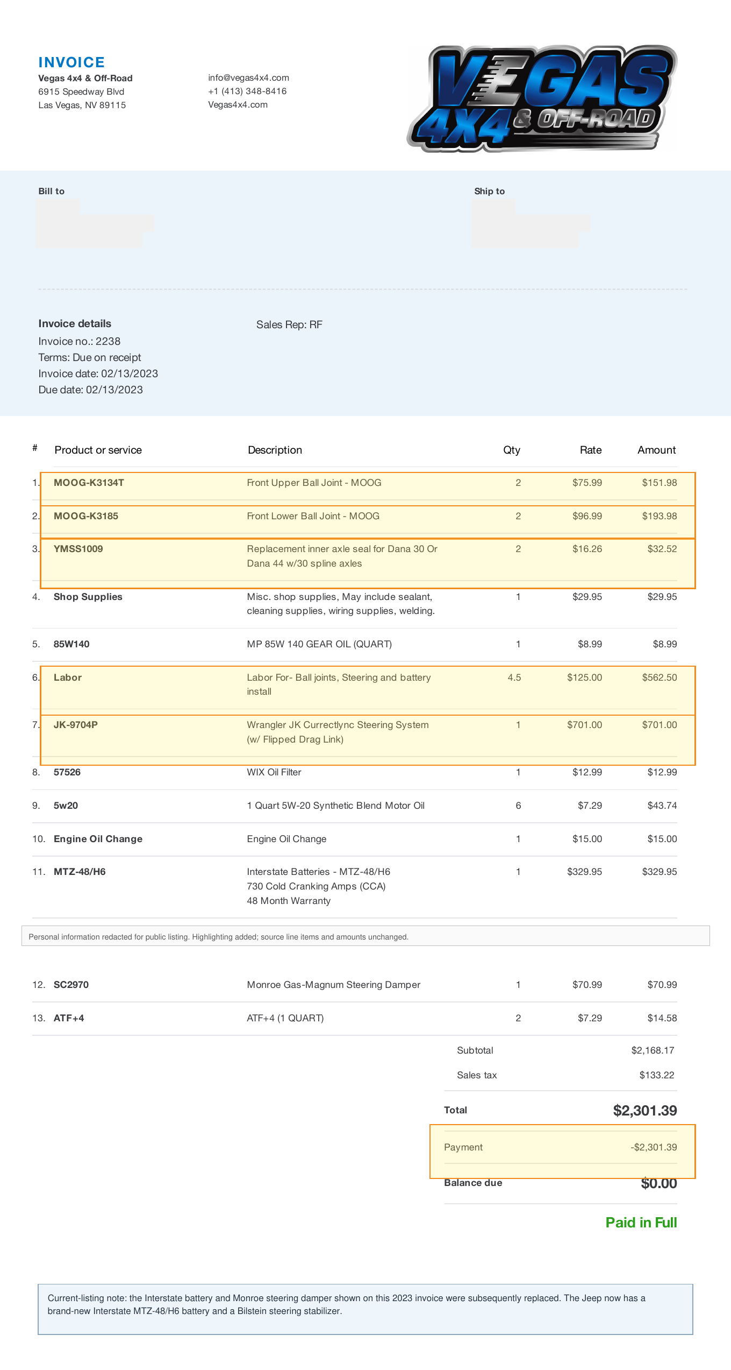Image resolution: width=731 pixels, height=1370 pixels.
Task: Click the Engine Oil Change item name in bold
Action: (98, 839)
